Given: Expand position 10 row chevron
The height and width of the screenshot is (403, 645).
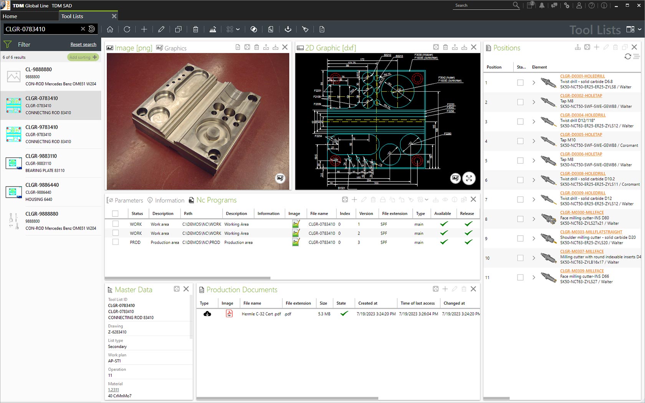Looking at the screenshot, I should pos(534,258).
